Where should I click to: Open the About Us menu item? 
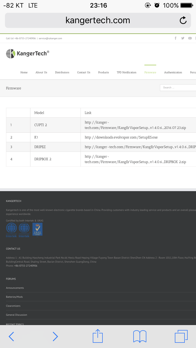(41, 72)
